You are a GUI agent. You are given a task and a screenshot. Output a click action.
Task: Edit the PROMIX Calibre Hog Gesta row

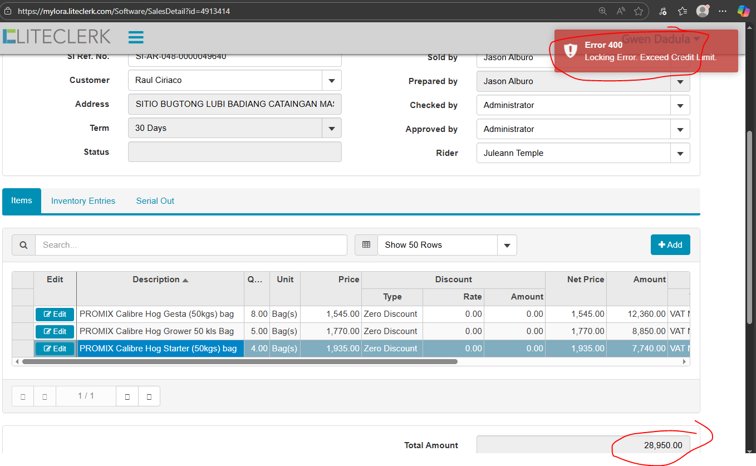tap(55, 315)
